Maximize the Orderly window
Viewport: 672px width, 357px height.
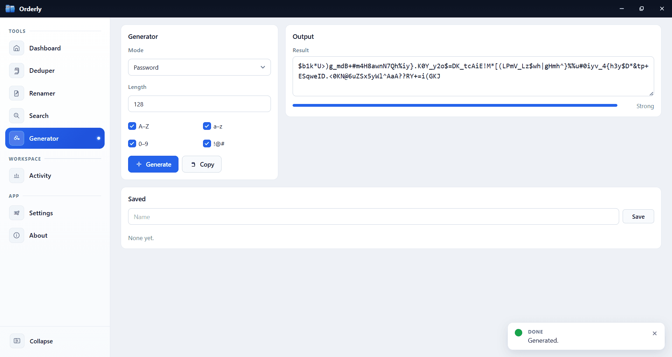642,9
